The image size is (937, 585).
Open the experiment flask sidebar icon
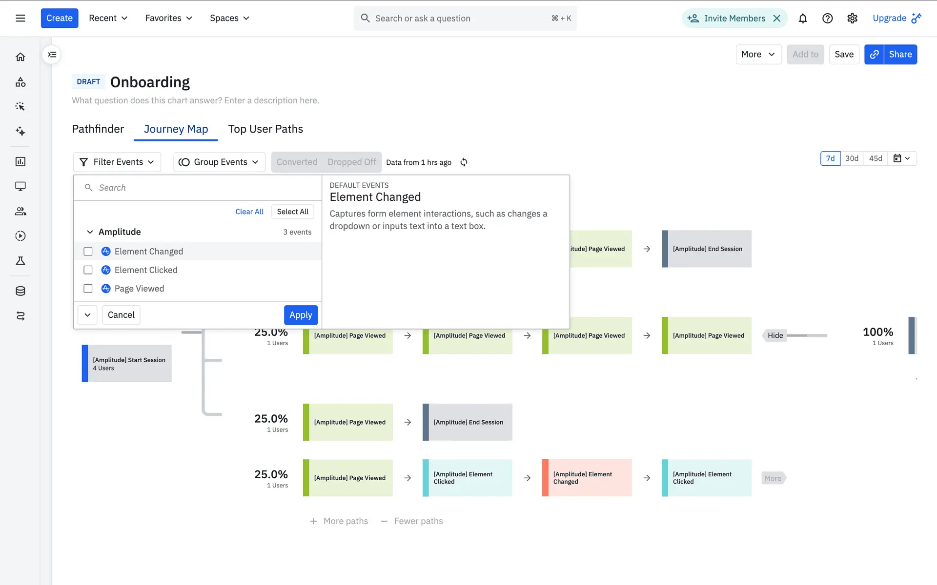point(20,261)
